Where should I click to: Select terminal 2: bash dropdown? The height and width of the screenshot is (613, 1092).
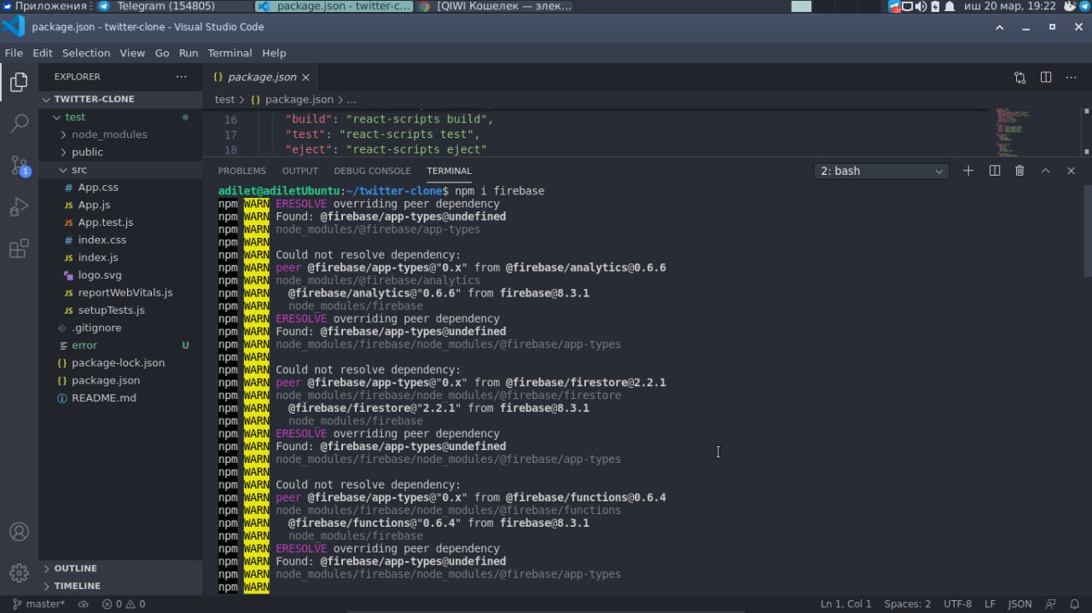point(881,171)
